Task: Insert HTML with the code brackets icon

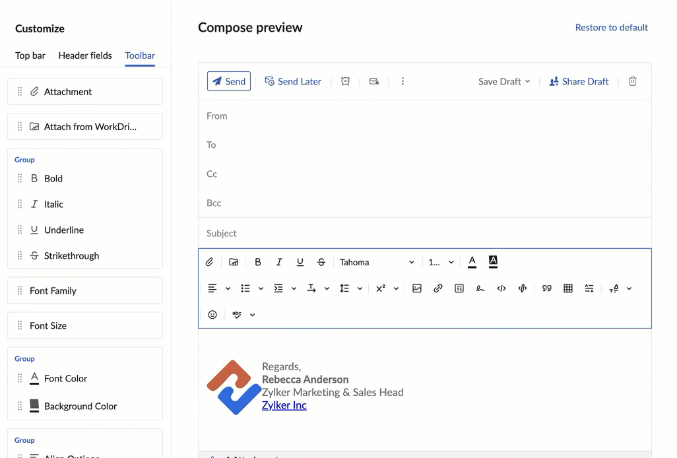Action: pos(501,288)
